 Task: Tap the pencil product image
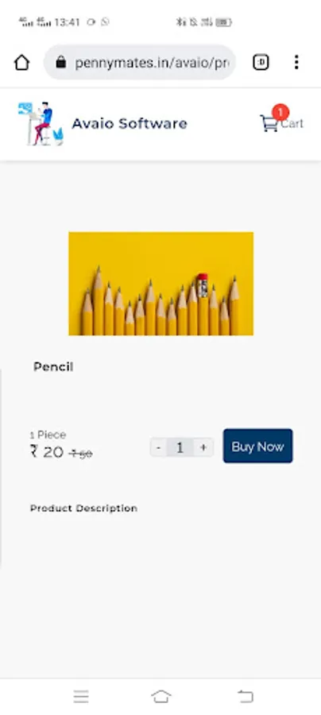coord(161,284)
